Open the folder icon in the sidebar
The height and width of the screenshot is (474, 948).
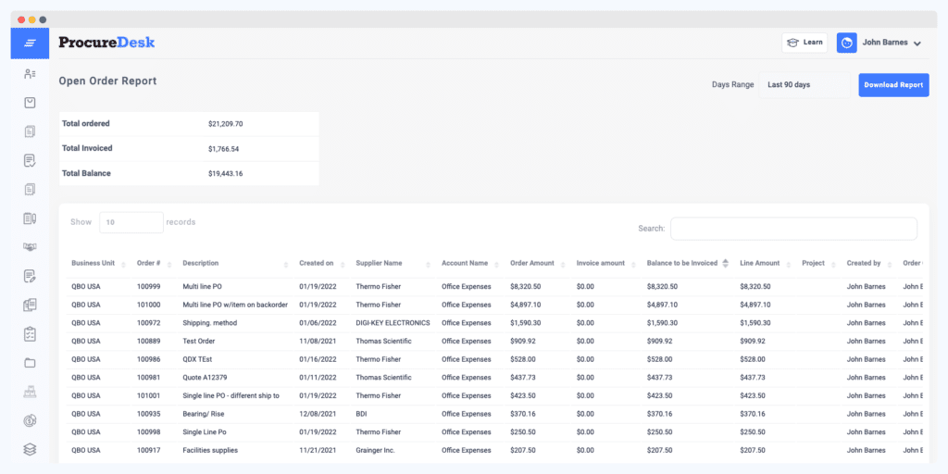(x=30, y=363)
